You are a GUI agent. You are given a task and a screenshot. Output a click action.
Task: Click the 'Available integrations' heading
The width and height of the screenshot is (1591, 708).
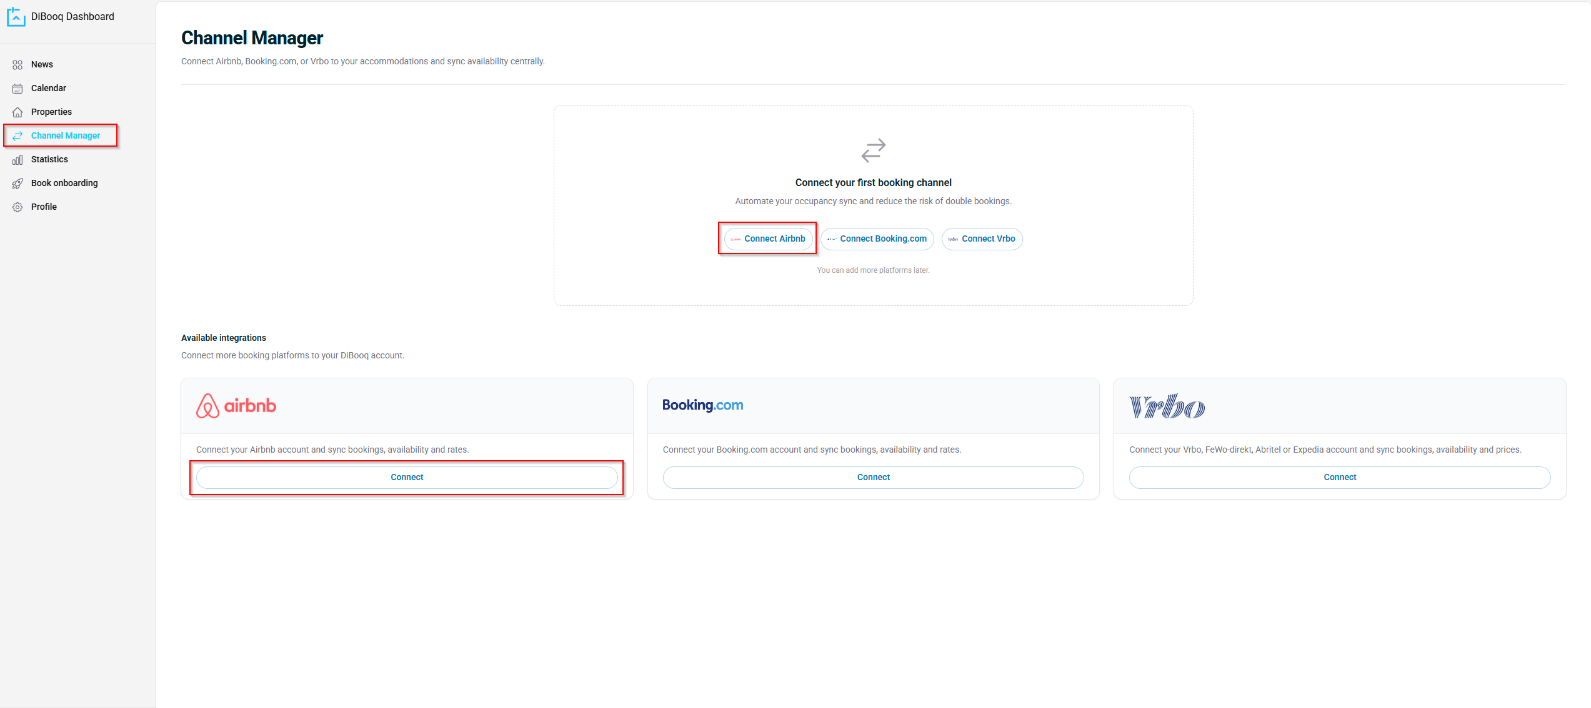pos(224,338)
